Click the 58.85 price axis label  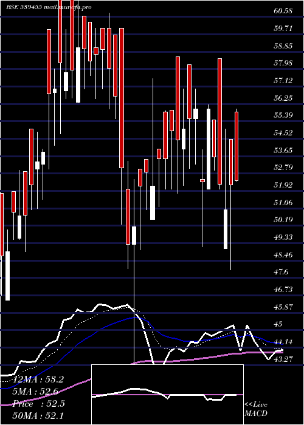[283, 46]
